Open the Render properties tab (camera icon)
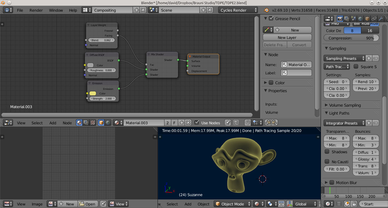The width and height of the screenshot is (388, 208). 340,19
